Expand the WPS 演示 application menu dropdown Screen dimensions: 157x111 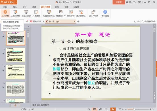16,2
